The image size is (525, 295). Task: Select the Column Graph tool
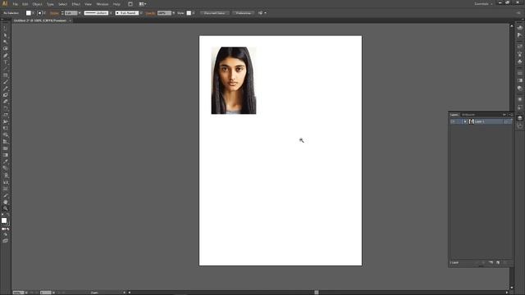[x=6, y=182]
